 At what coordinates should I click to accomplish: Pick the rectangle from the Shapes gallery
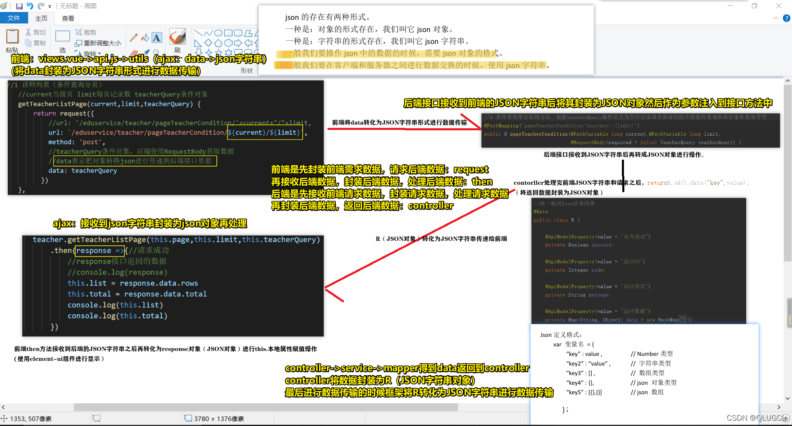[x=229, y=33]
